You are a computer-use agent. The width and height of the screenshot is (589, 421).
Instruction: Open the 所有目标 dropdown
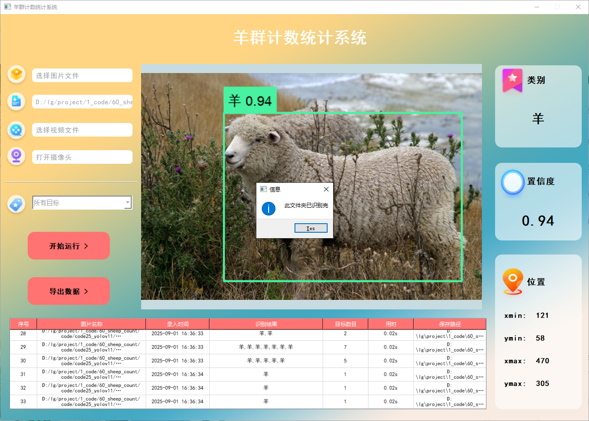(82, 203)
